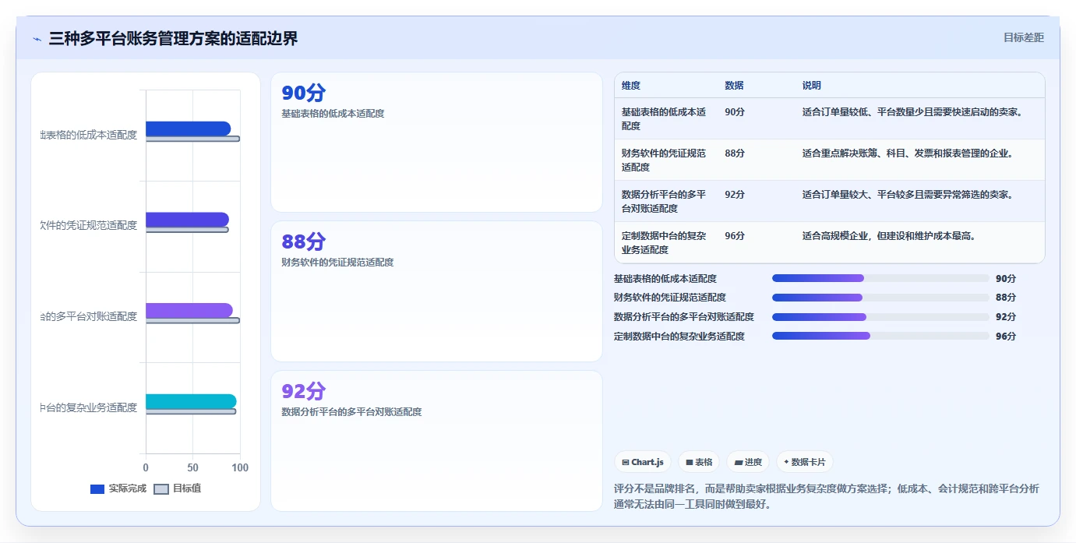Image resolution: width=1076 pixels, height=543 pixels.
Task: Click the 数据 column header
Action: [734, 86]
